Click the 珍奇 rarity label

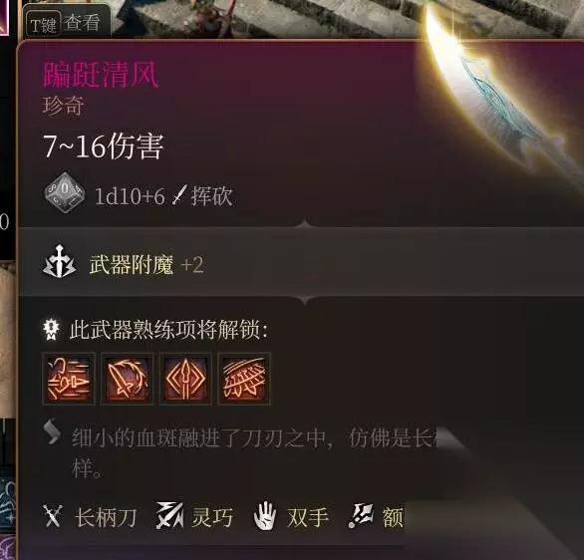pyautogui.click(x=63, y=106)
